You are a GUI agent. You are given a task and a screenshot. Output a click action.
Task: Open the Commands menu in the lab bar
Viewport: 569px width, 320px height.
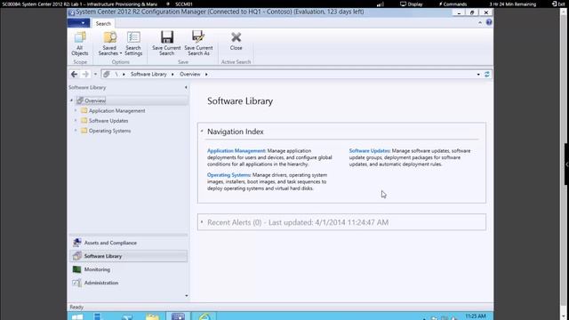click(453, 4)
